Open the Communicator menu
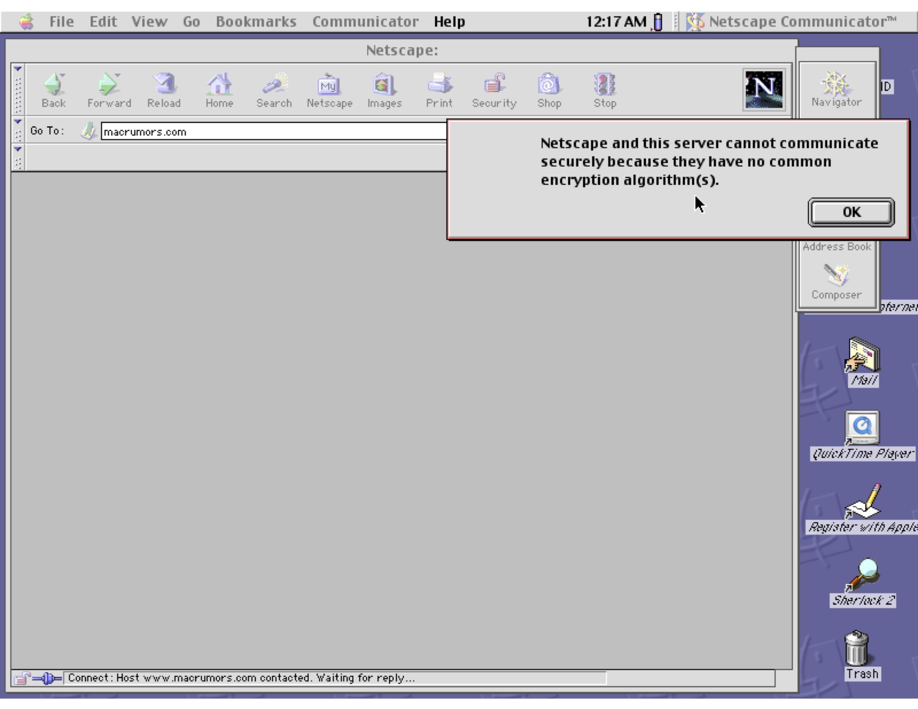The height and width of the screenshot is (709, 918). [x=365, y=22]
